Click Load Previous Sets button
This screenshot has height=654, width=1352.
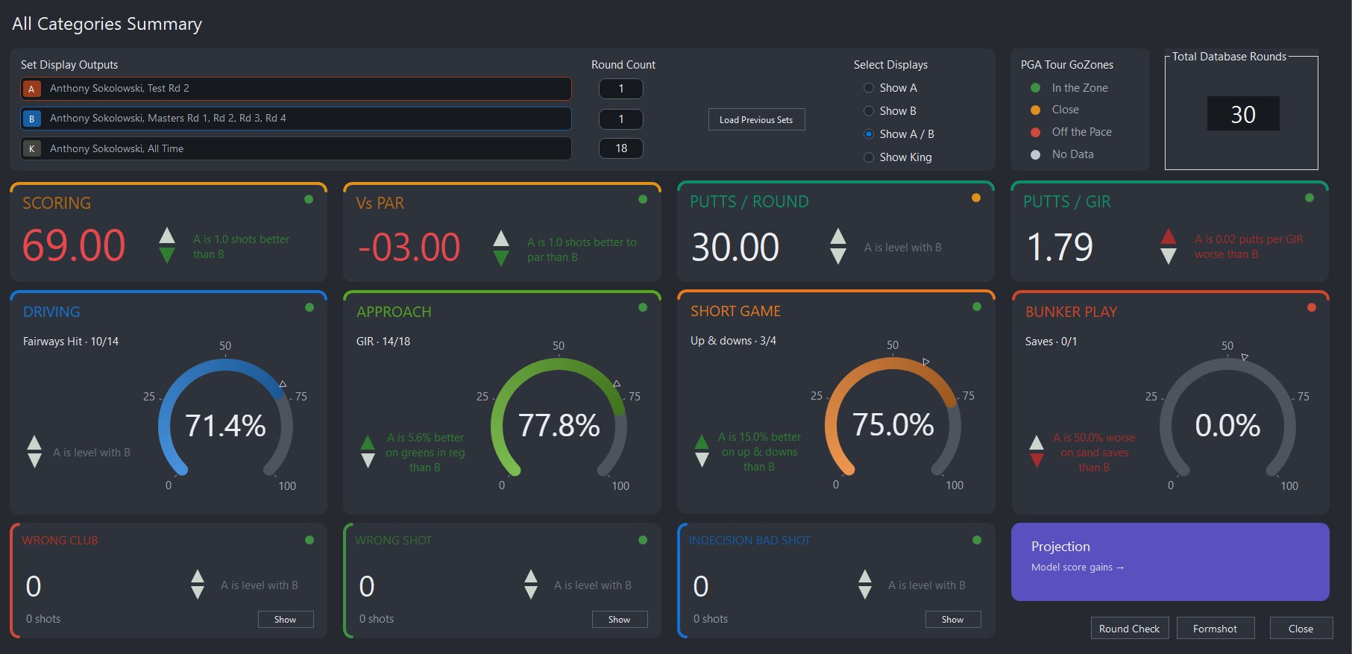pos(756,119)
